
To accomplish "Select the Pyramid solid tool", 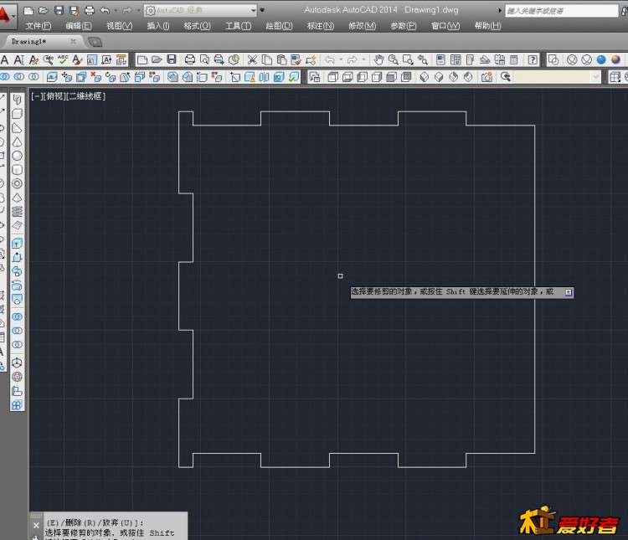I will pos(17,198).
